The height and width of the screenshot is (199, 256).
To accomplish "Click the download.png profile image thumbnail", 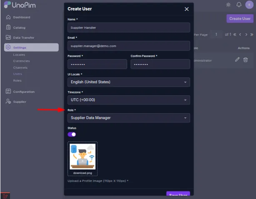I will 83,157.
